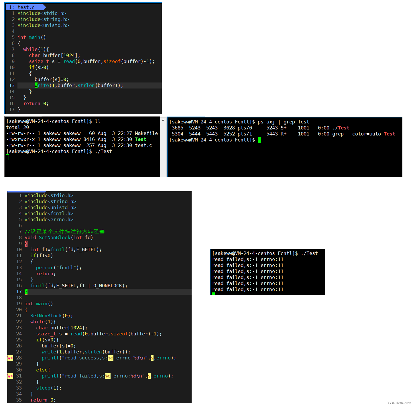Click PID 5304 in the ps output

178,134
